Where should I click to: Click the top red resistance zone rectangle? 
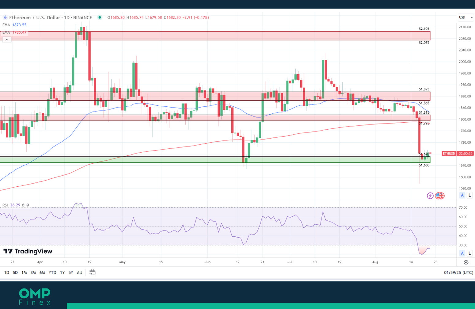(x=215, y=36)
